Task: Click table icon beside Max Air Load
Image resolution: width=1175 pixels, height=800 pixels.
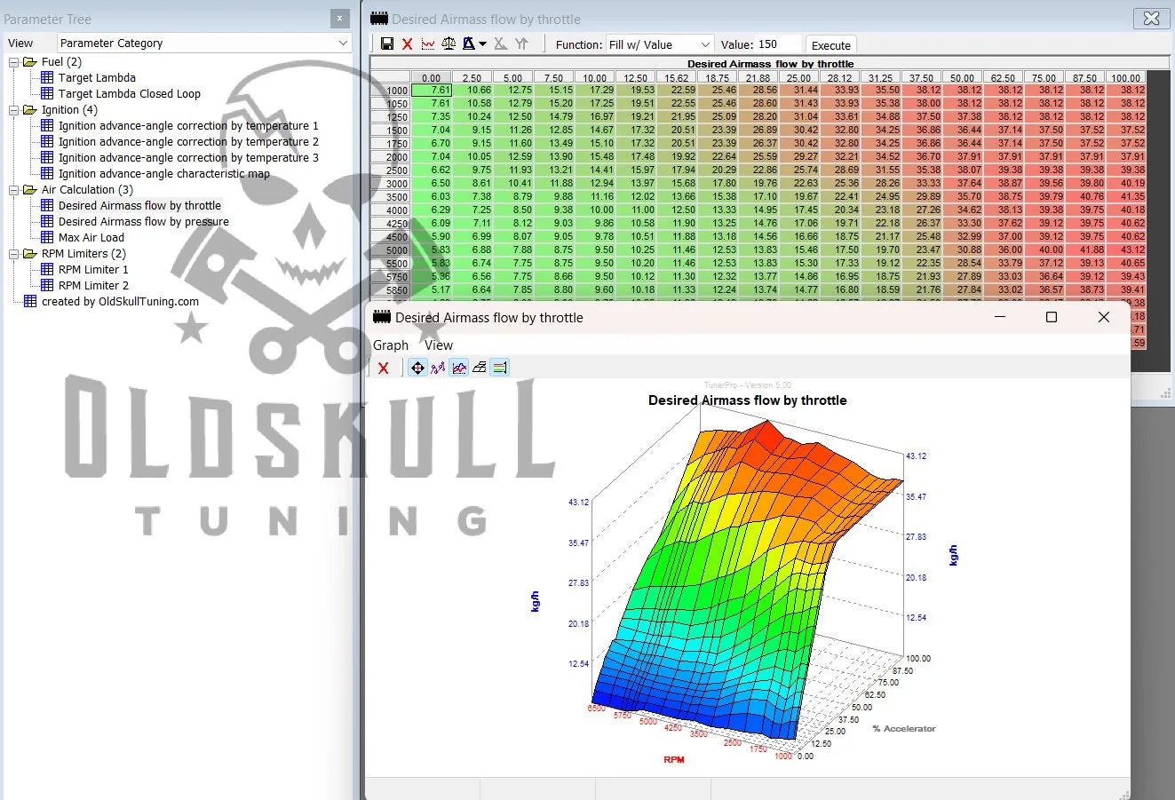Action: pos(47,238)
